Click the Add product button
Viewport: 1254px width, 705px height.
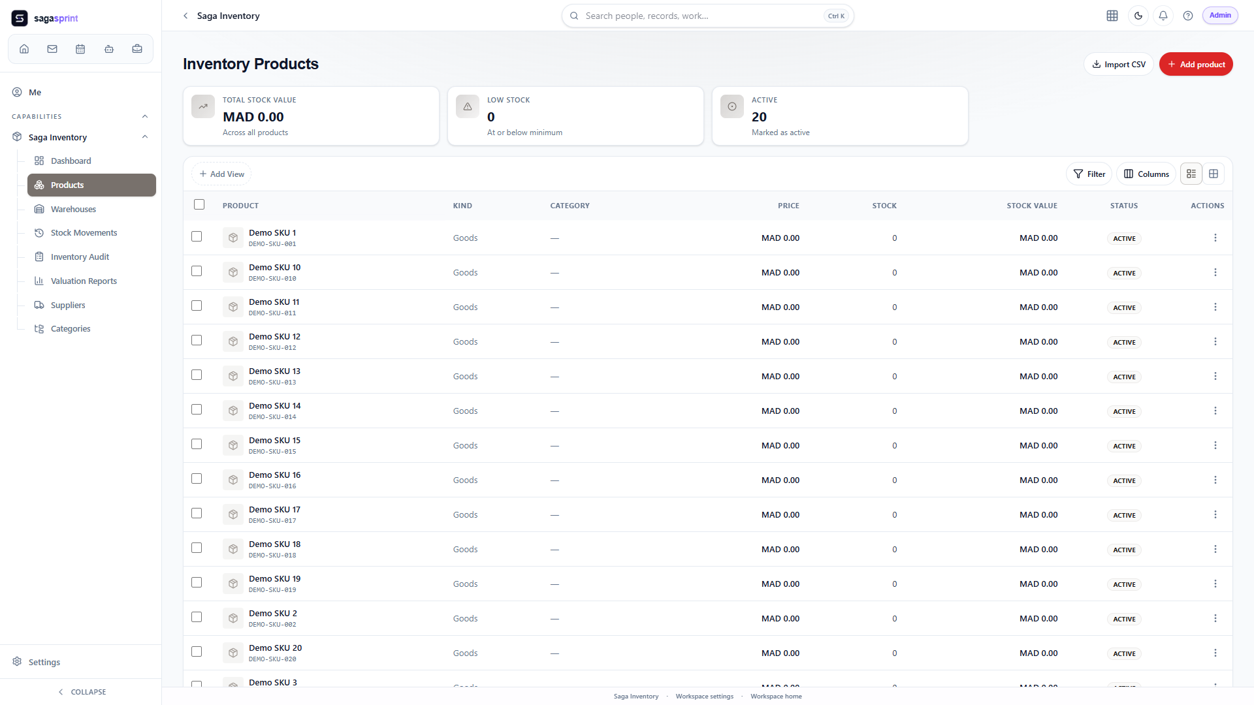(1196, 64)
